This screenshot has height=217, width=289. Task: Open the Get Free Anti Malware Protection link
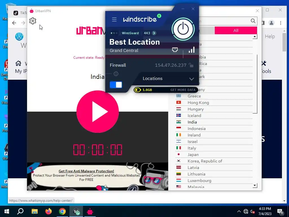pos(86,171)
